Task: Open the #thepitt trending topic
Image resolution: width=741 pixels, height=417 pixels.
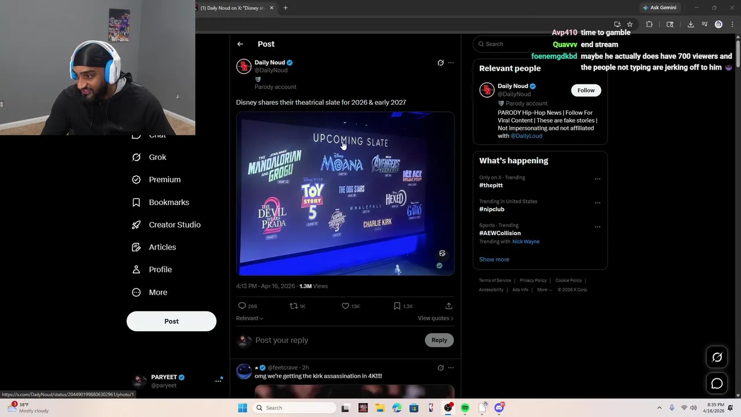Action: [491, 185]
